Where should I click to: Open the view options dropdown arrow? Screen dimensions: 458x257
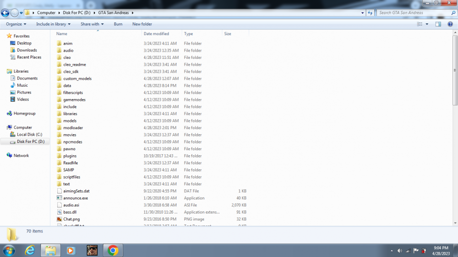click(427, 24)
